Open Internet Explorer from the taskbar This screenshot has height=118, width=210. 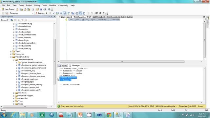[13, 115]
